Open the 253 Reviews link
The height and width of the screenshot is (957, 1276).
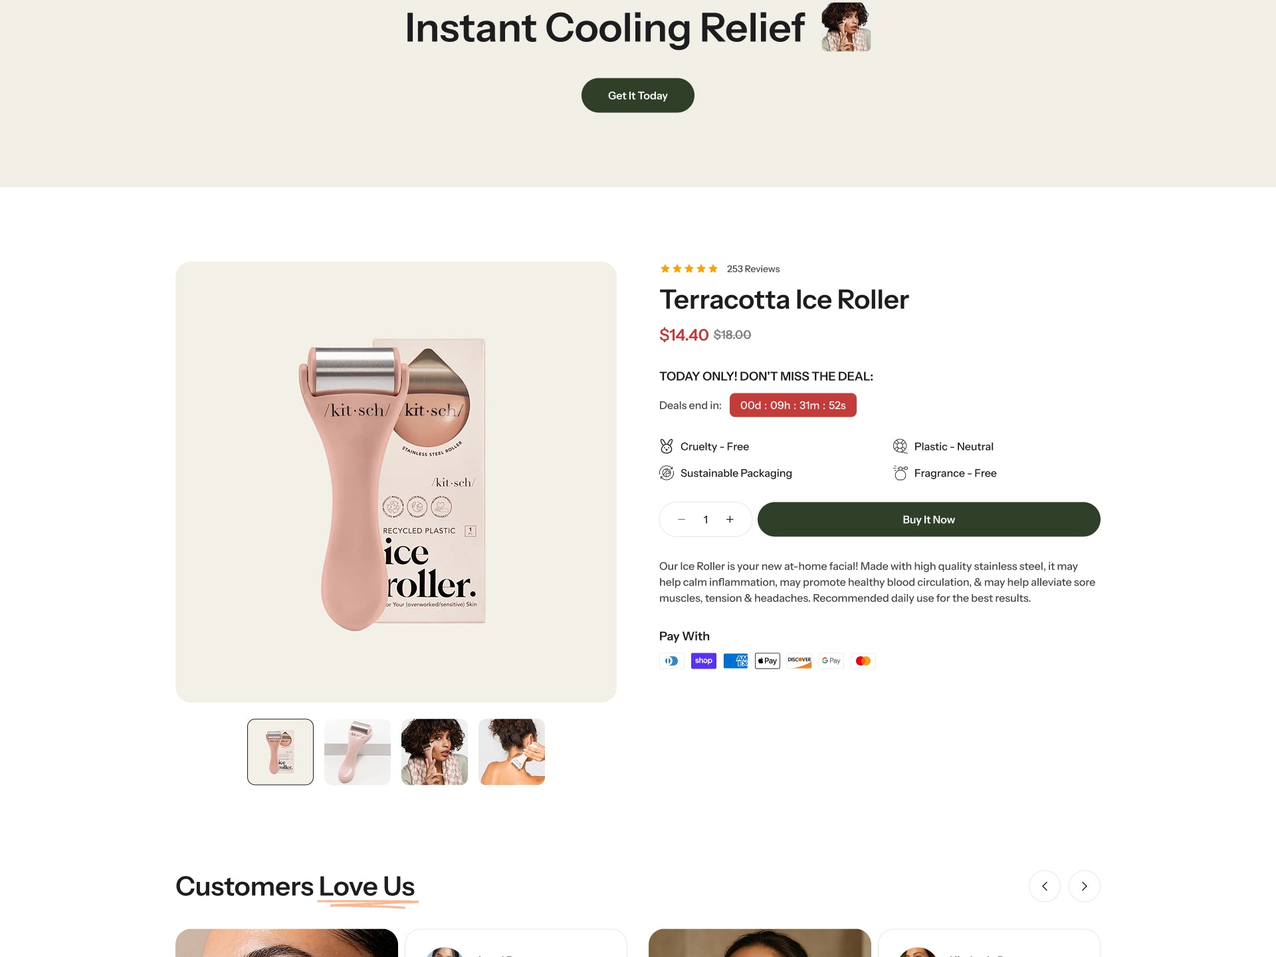coord(753,269)
